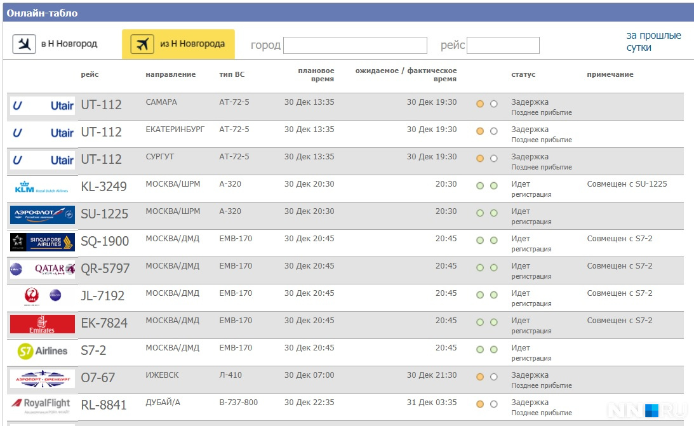Click the 'Совмещен с SU-1225' note
This screenshot has width=694, height=426.
tap(627, 184)
